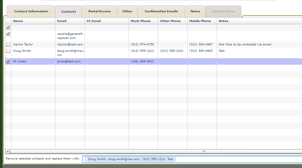Click the Mobile Phone column header
The width and height of the screenshot is (302, 168).
pyautogui.click(x=202, y=21)
